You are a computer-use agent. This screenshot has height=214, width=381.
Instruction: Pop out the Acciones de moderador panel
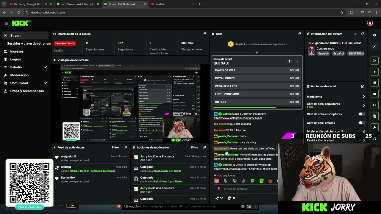[x=204, y=147]
